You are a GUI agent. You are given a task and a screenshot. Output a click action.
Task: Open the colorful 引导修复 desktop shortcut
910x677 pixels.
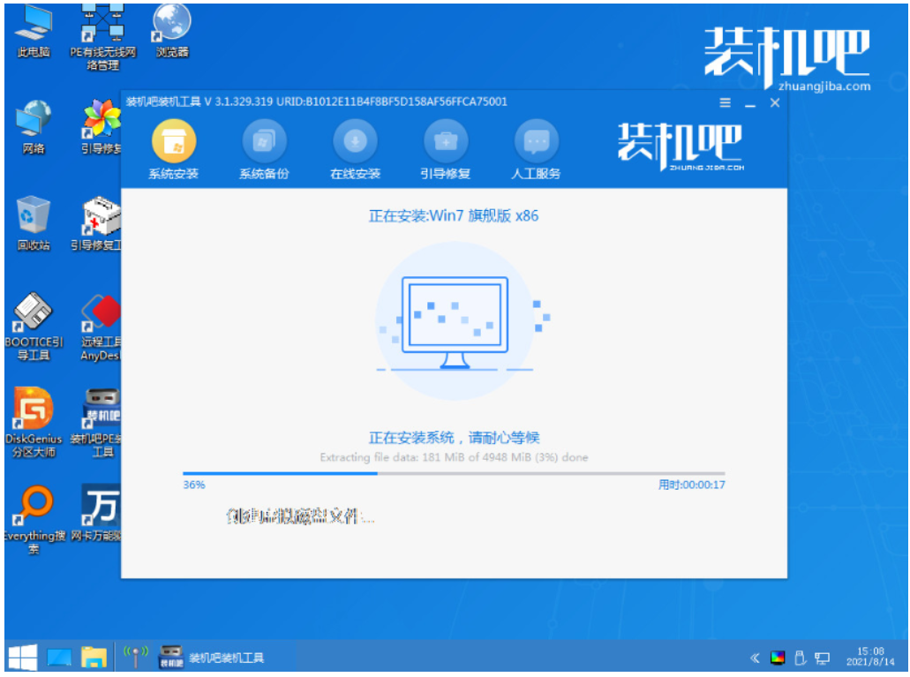click(x=101, y=128)
